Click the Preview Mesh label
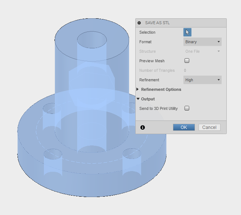 (x=152, y=61)
